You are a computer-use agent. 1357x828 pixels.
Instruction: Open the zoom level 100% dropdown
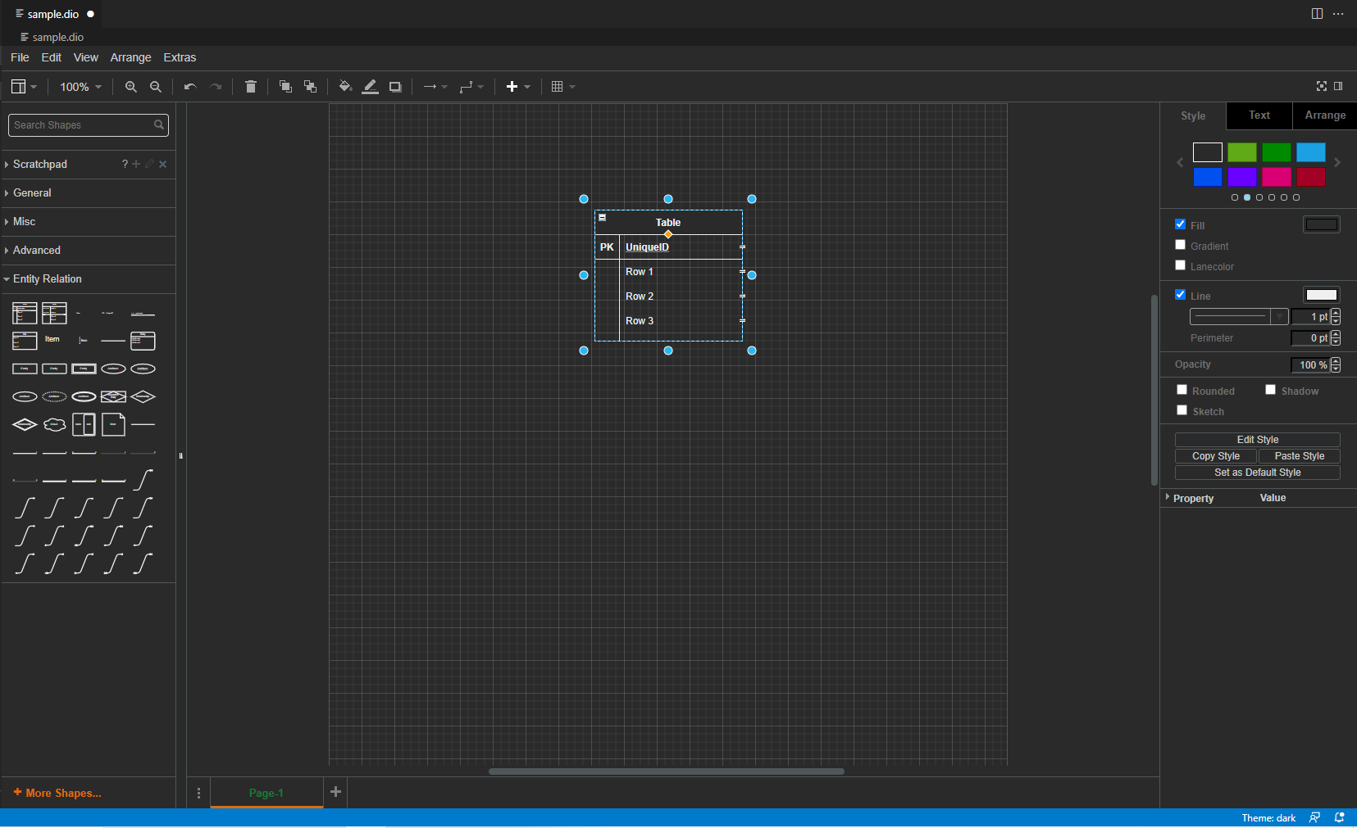coord(80,87)
